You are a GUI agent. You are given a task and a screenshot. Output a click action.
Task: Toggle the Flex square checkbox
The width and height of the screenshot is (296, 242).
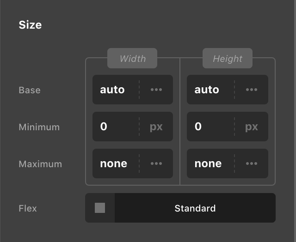pyautogui.click(x=100, y=208)
